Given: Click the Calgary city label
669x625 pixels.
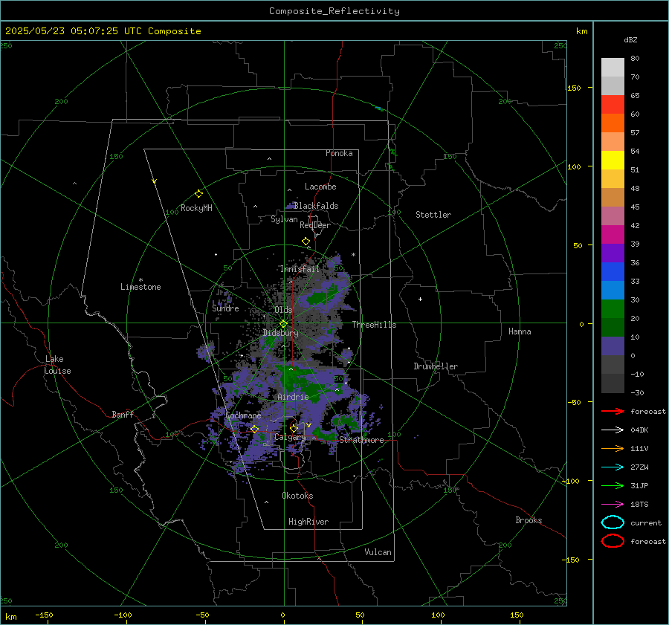Looking at the screenshot, I should tap(290, 437).
